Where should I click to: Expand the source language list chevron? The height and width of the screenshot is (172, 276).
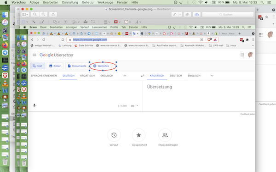(x=125, y=76)
